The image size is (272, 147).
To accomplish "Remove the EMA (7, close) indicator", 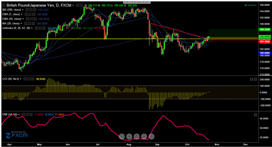I will tap(34, 14).
